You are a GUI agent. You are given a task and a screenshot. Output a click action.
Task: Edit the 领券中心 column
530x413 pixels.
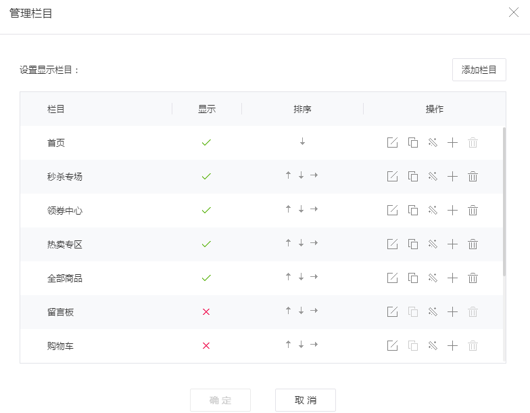(392, 210)
